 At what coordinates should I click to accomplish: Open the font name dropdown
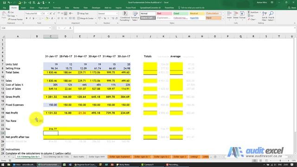pos(41,13)
